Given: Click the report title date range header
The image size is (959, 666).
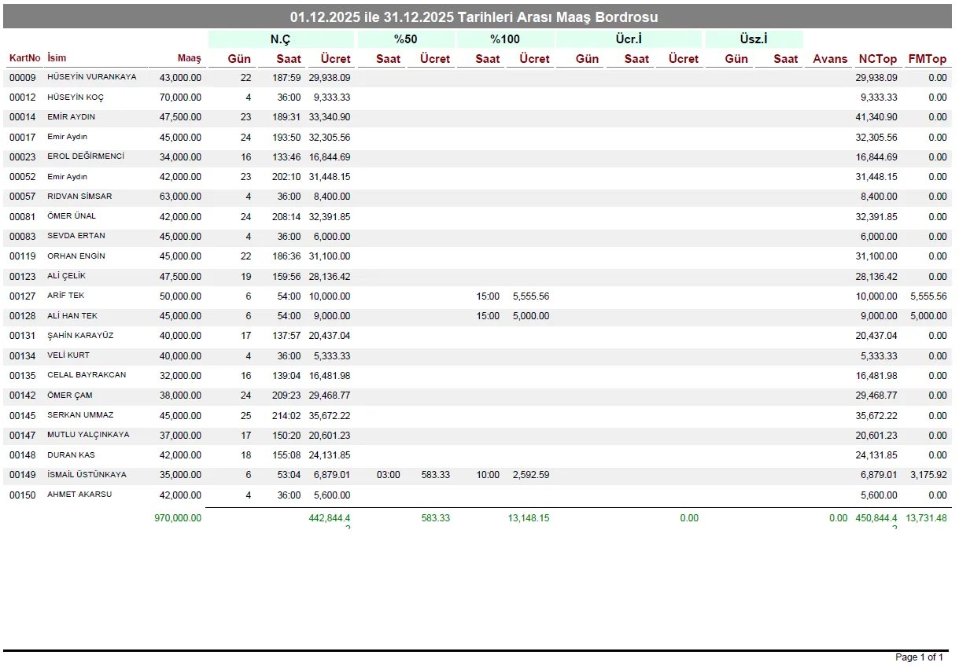Looking at the screenshot, I should [x=474, y=17].
